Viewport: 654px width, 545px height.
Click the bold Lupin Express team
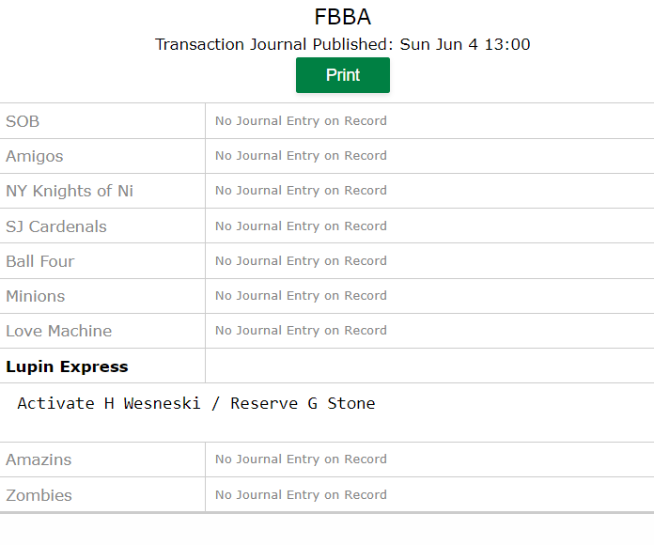pyautogui.click(x=67, y=366)
